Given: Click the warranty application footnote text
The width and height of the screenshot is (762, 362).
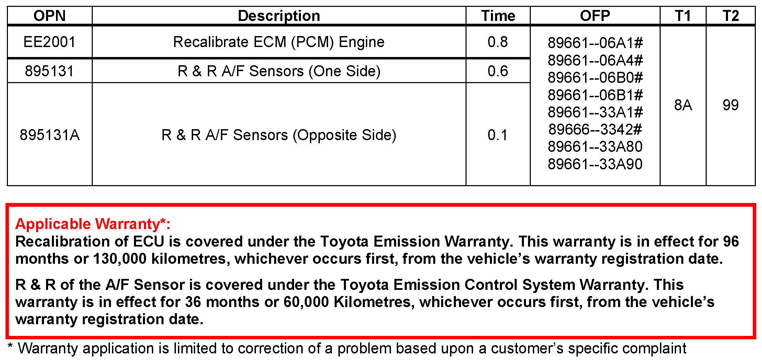Looking at the screenshot, I should point(347,348).
